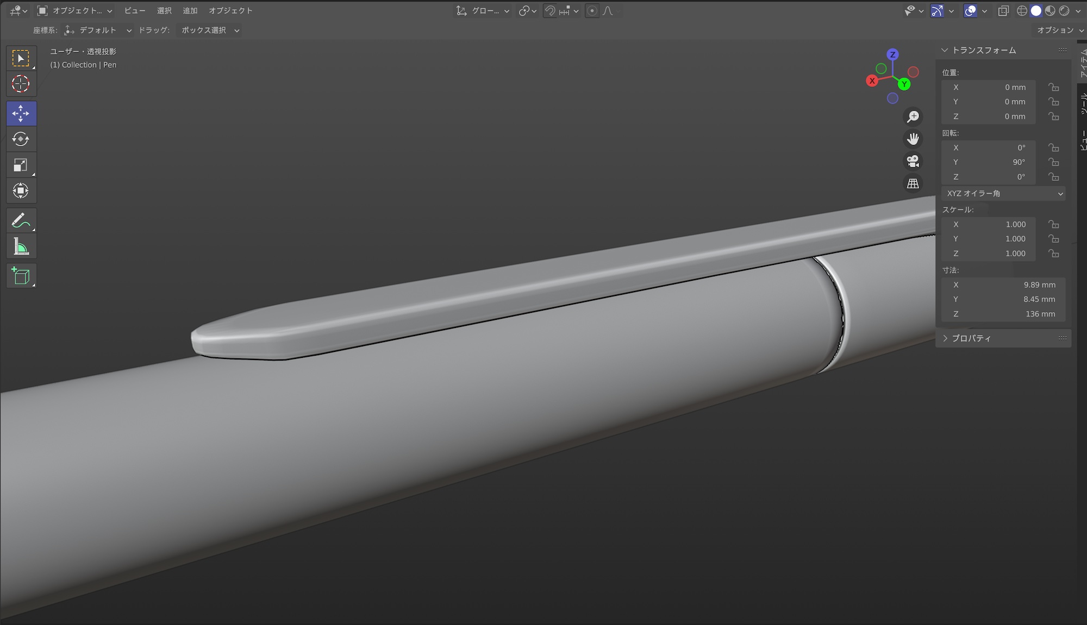The height and width of the screenshot is (625, 1087).
Task: Select the Cursor tool in toolbar
Action: click(x=21, y=84)
